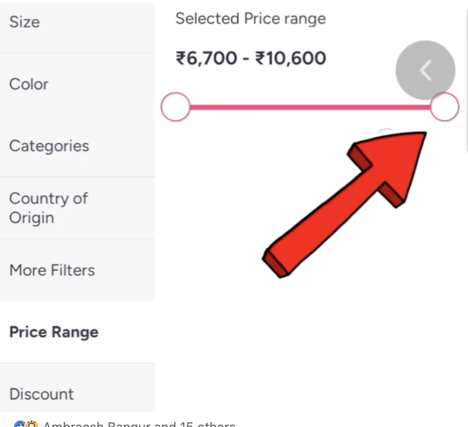Viewport: 468px width, 427px height.
Task: Open the More Filters section
Action: 52,270
